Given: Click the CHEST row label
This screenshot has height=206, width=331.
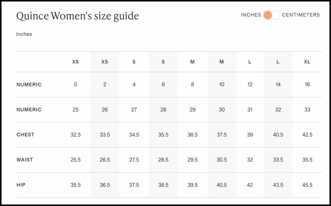Looking at the screenshot, I should point(25,135).
